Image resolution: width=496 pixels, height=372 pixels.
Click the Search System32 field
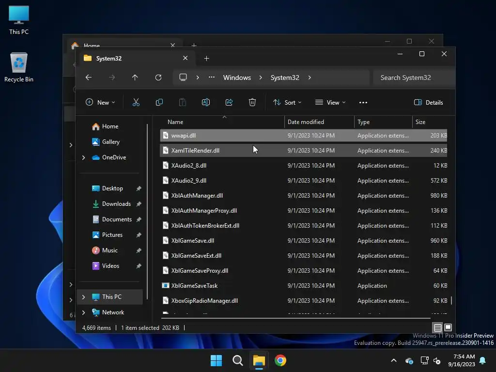[414, 77]
